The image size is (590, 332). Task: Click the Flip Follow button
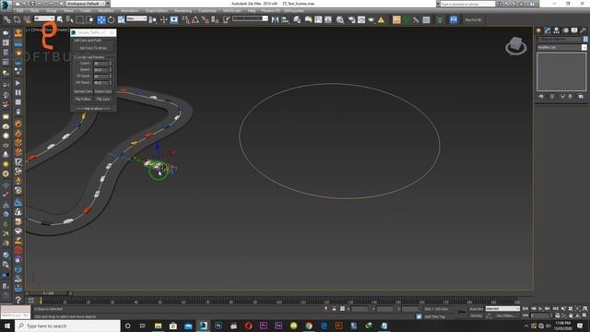pyautogui.click(x=83, y=99)
